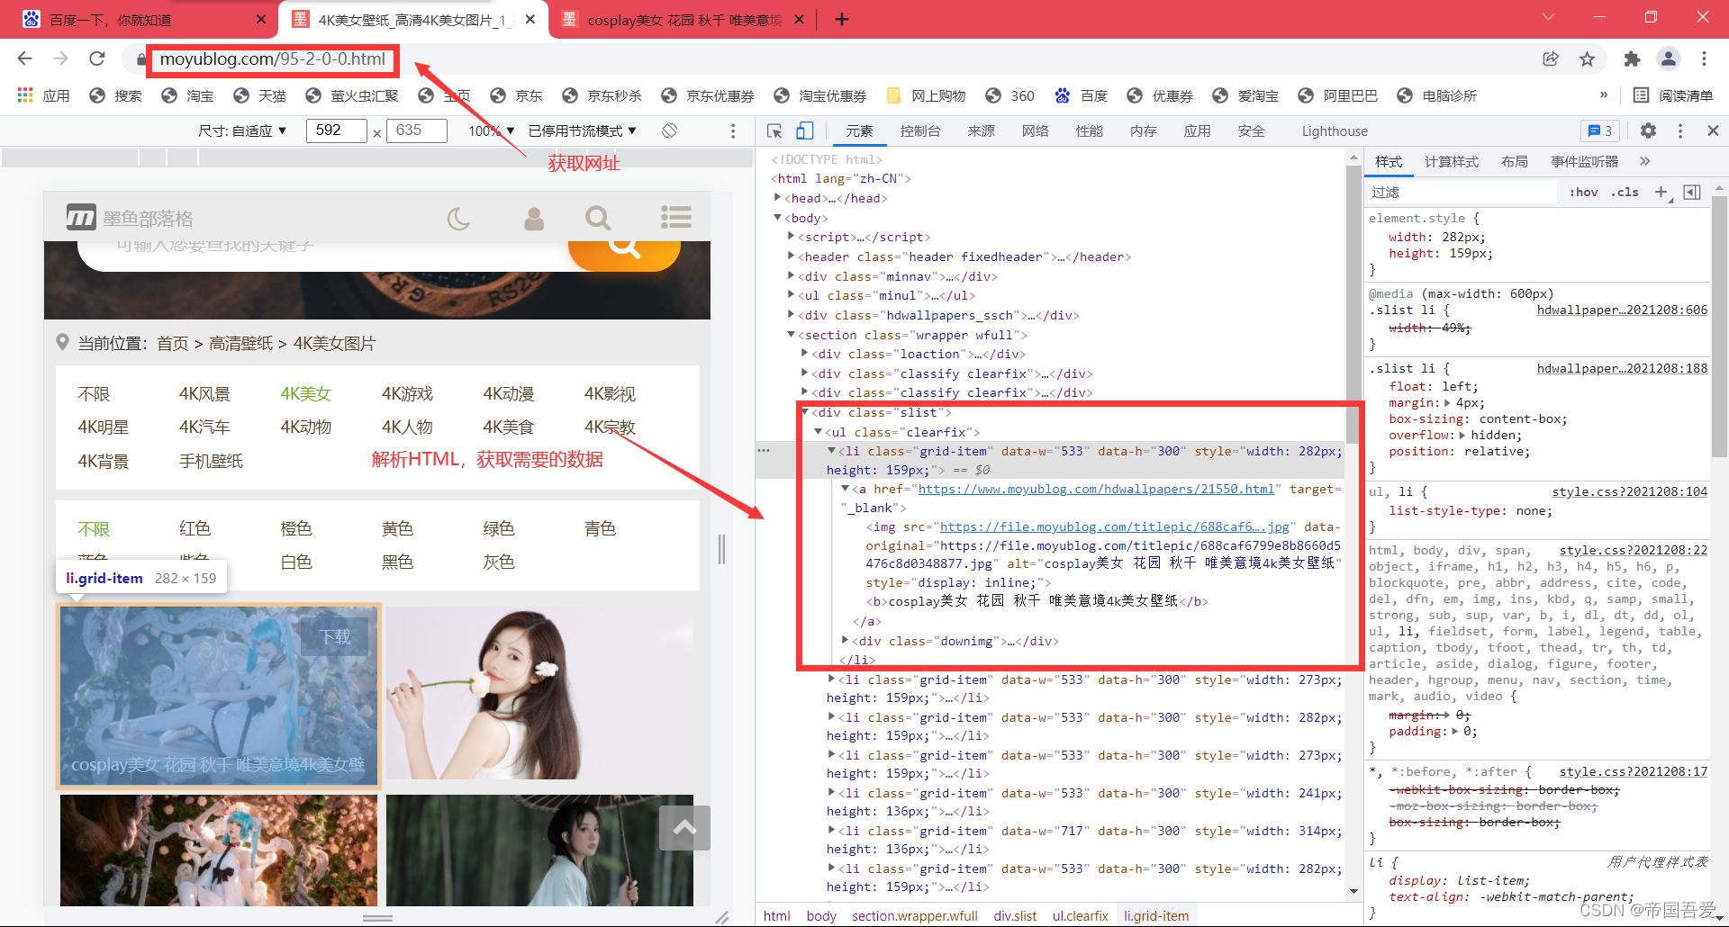Image resolution: width=1729 pixels, height=927 pixels.
Task: Open DevTools settings gear
Action: [x=1648, y=130]
